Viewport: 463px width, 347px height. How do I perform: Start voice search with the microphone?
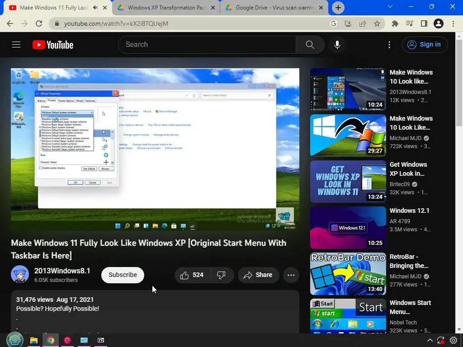point(337,45)
